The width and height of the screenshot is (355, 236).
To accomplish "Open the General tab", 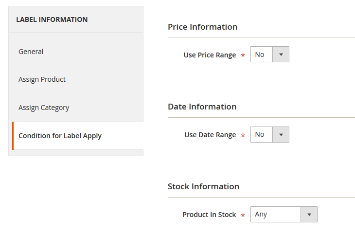I will [x=31, y=52].
